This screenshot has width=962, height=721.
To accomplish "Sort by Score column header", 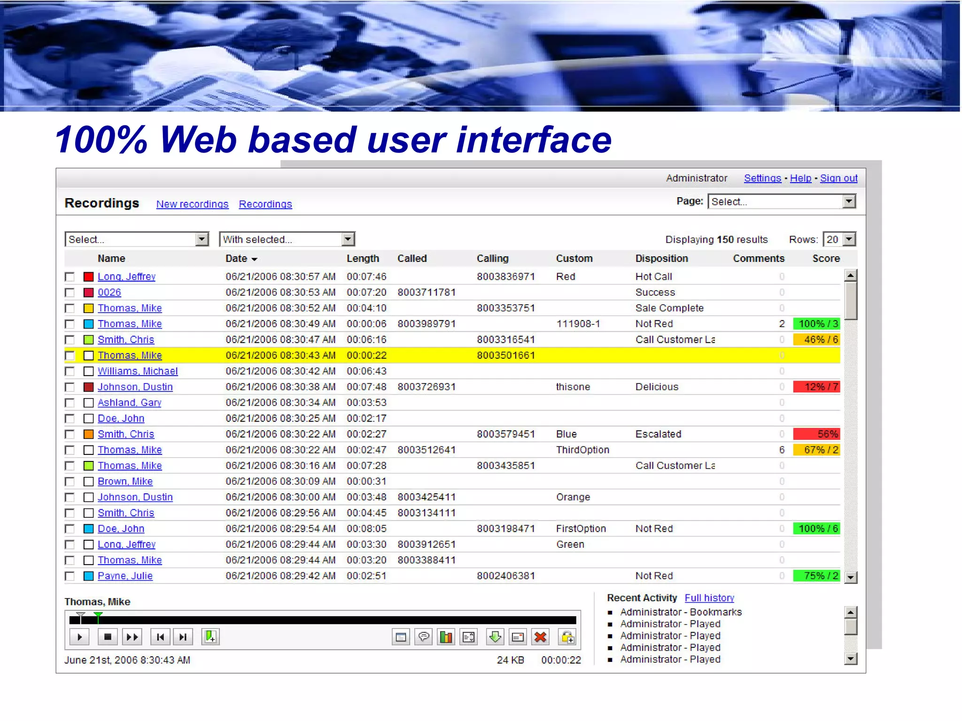I will (826, 259).
